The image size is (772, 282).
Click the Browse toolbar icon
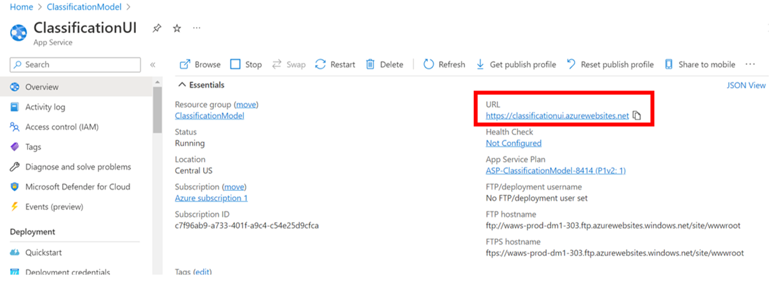point(185,64)
